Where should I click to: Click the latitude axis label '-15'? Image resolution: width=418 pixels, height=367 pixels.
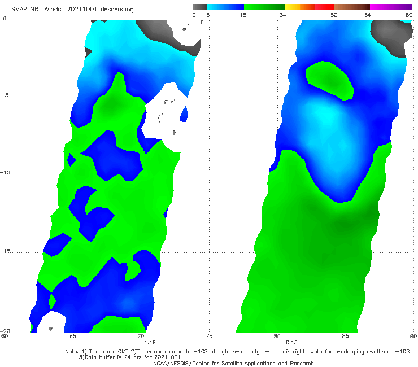point(5,251)
